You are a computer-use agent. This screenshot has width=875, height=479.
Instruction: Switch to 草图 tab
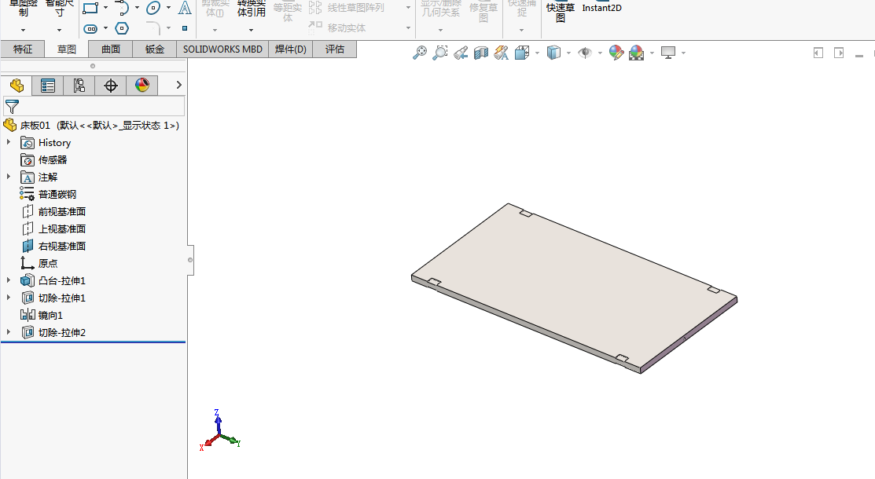[x=66, y=49]
